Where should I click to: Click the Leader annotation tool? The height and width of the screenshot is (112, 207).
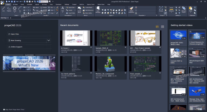tap(69, 10)
